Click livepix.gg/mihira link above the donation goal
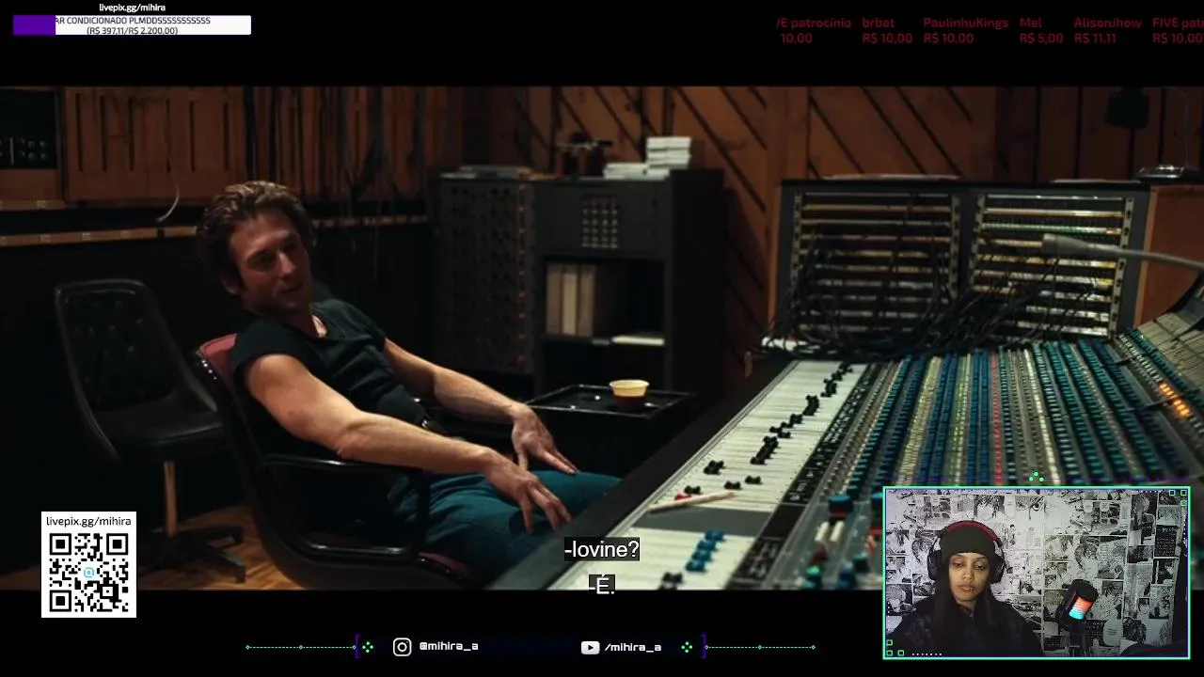Image resolution: width=1204 pixels, height=677 pixels. click(x=132, y=8)
